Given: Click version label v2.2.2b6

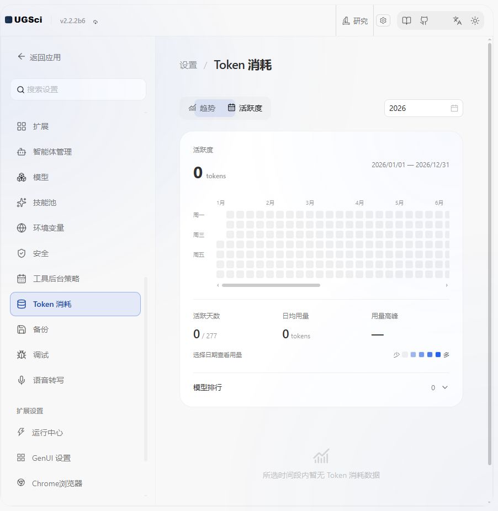Looking at the screenshot, I should pos(73,21).
